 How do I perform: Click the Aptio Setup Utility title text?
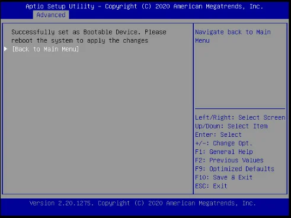coord(145,7)
